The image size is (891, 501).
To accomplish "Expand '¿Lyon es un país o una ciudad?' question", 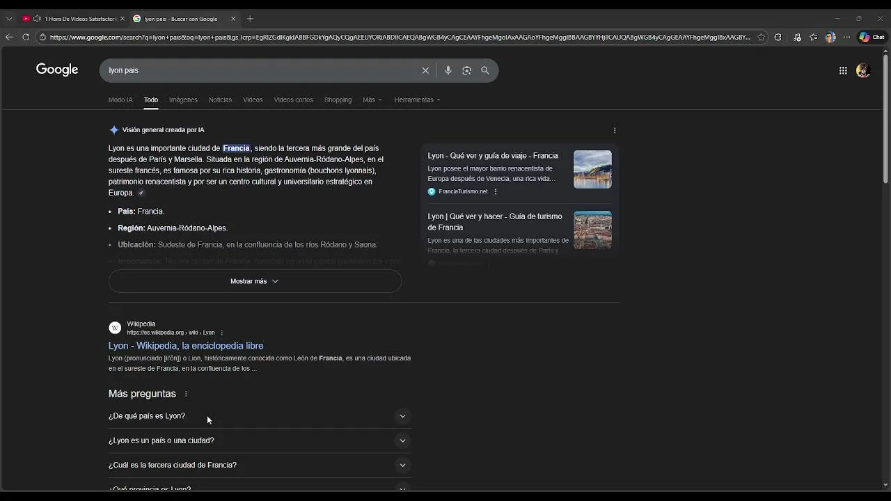I will (x=259, y=440).
